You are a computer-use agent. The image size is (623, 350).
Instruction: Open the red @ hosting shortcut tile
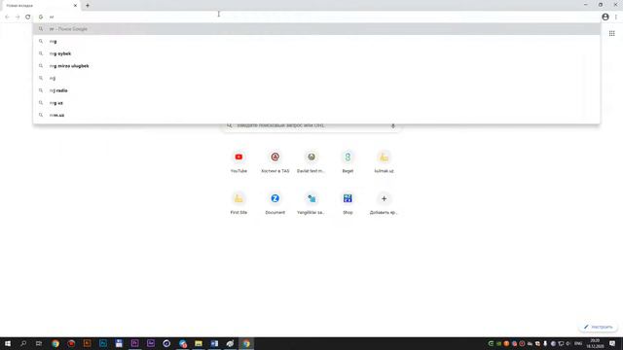[x=275, y=162]
